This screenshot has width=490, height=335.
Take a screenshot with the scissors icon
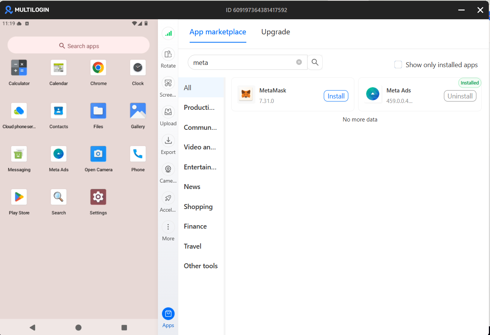click(x=168, y=83)
